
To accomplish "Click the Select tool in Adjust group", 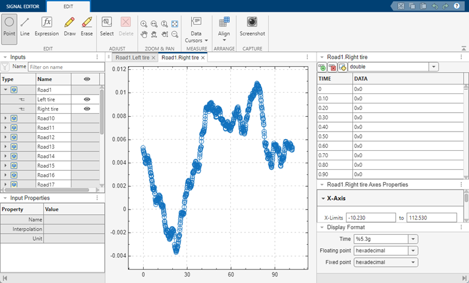I will coord(107,27).
